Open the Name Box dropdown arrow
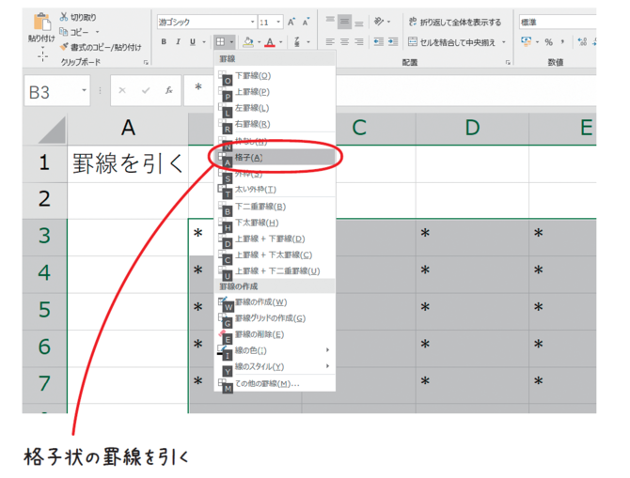The width and height of the screenshot is (630, 478). (x=84, y=90)
